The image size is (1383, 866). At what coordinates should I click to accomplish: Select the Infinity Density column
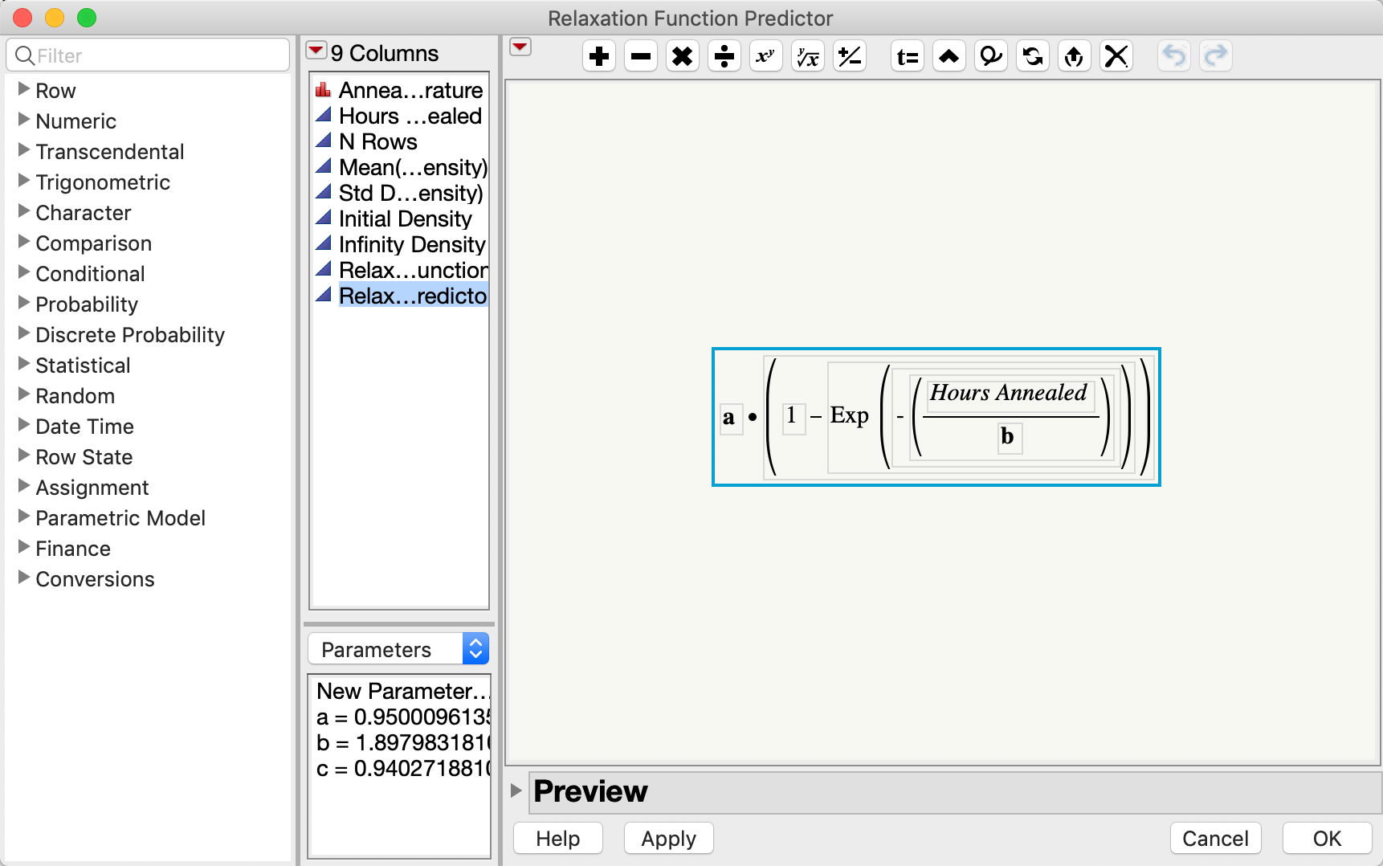pyautogui.click(x=411, y=244)
